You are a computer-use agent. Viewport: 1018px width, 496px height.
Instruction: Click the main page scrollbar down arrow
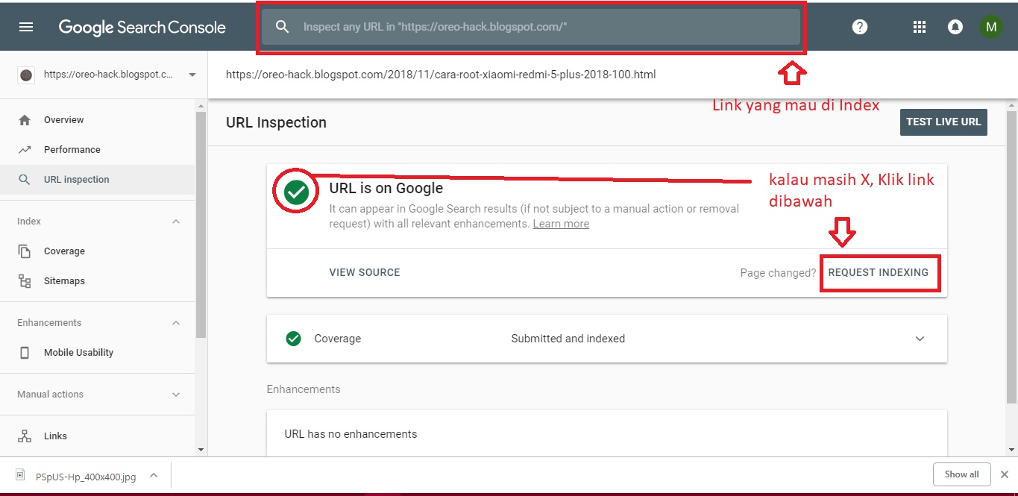coord(1011,450)
